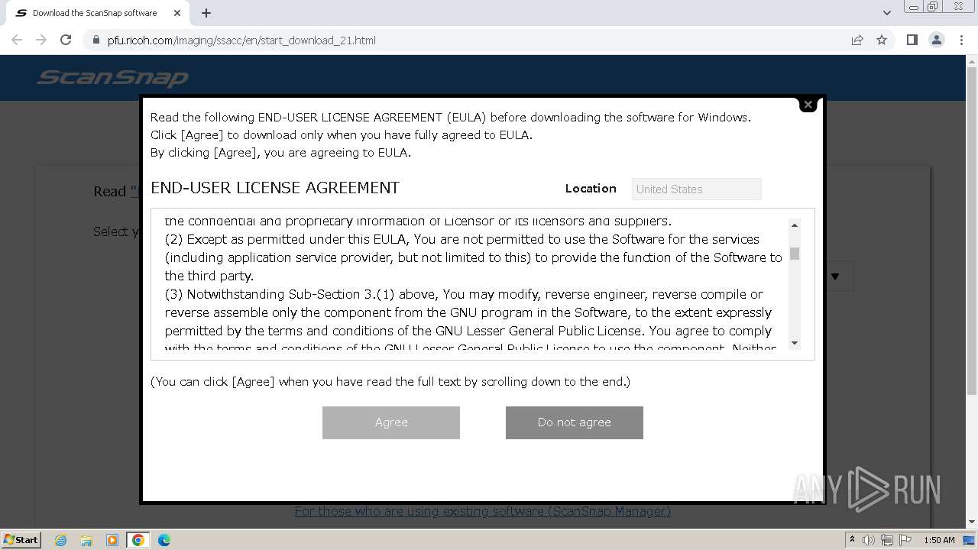
Task: Open the network tray icon
Action: pyautogui.click(x=887, y=540)
